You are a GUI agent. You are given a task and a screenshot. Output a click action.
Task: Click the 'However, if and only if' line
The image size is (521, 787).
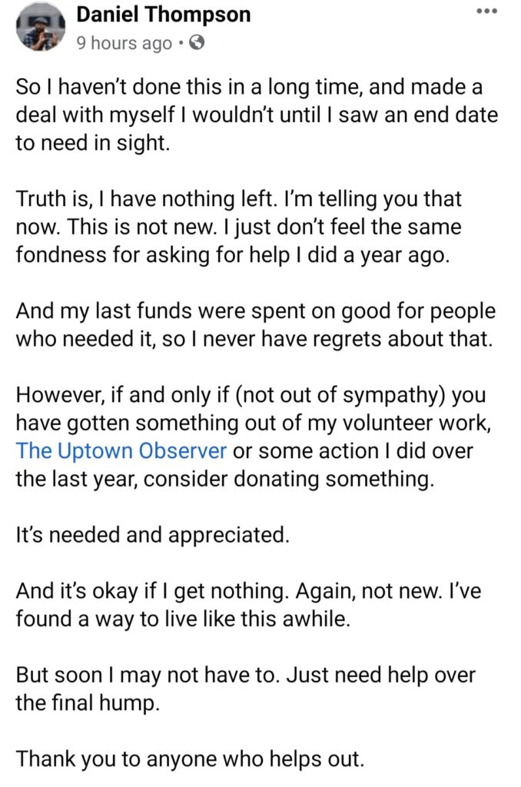(x=251, y=396)
